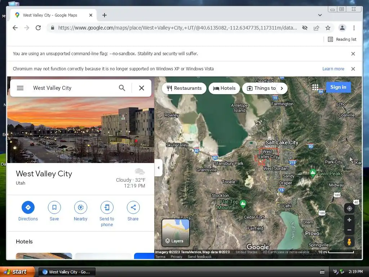Follow the Learn more link

tap(333, 69)
